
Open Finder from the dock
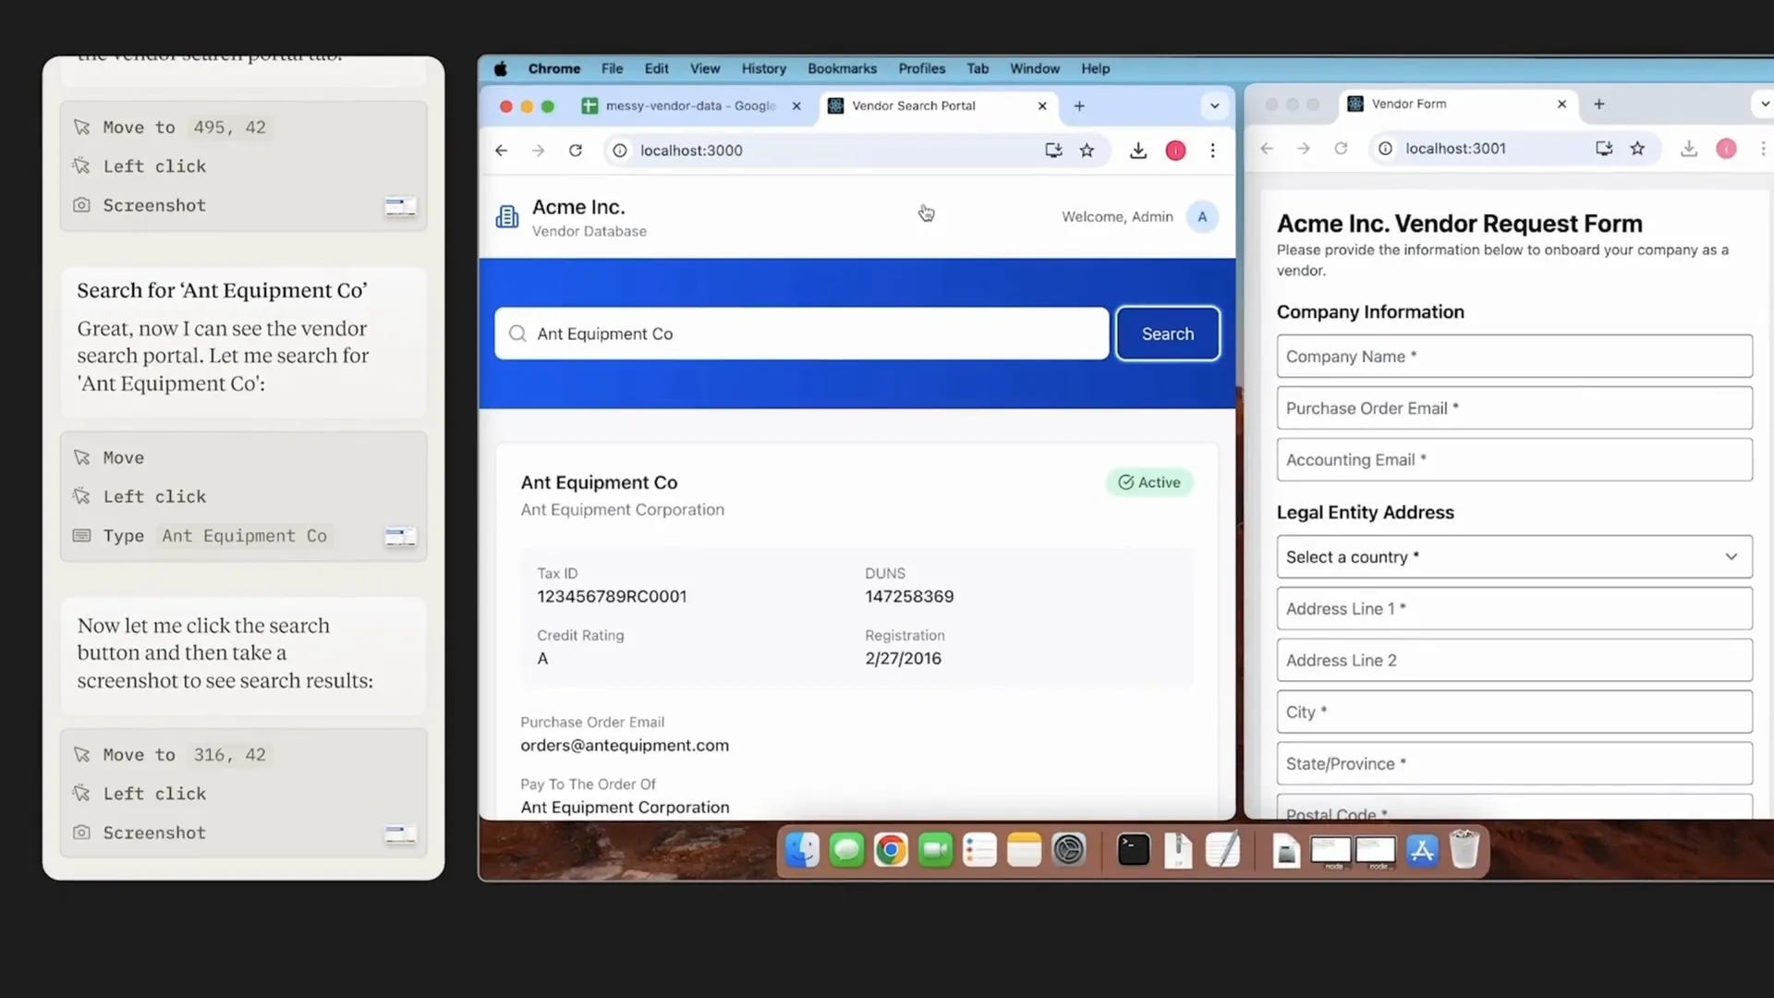pyautogui.click(x=802, y=850)
